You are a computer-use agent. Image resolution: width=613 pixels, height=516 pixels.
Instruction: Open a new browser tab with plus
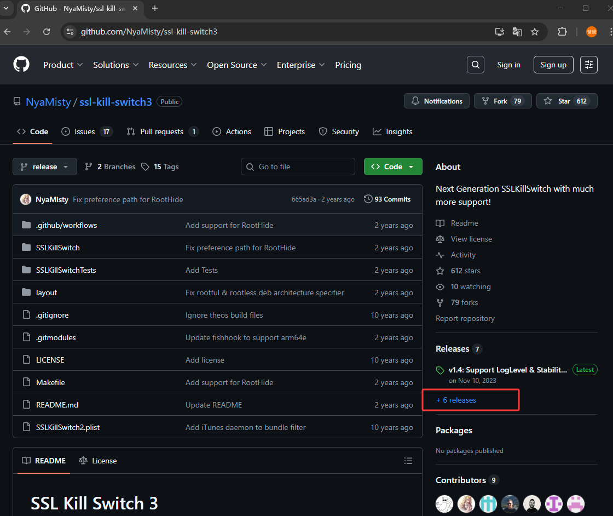click(155, 8)
